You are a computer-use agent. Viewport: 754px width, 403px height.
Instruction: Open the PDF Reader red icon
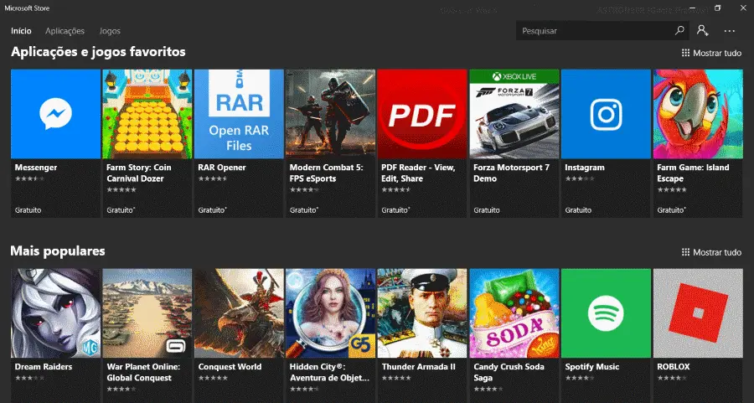coord(422,114)
